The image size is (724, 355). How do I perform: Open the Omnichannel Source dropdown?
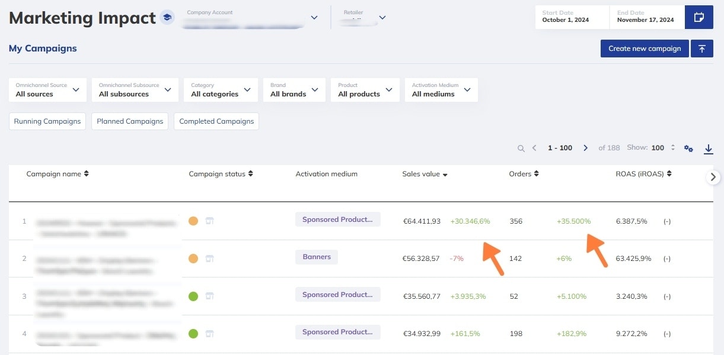pos(47,90)
